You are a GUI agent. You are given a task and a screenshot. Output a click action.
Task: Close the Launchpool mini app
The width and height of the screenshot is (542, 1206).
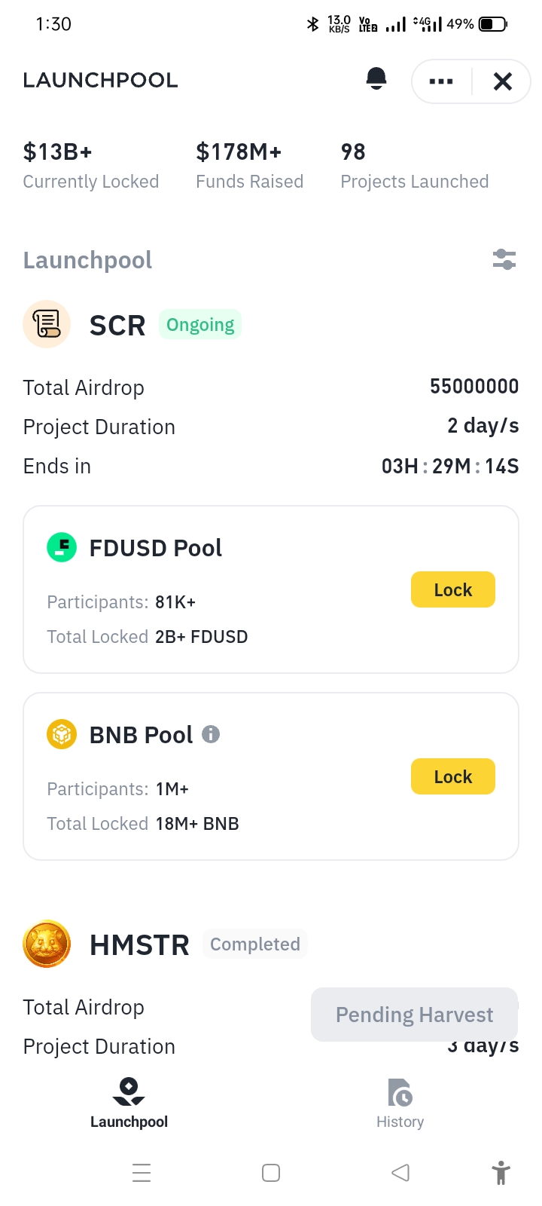tap(503, 81)
